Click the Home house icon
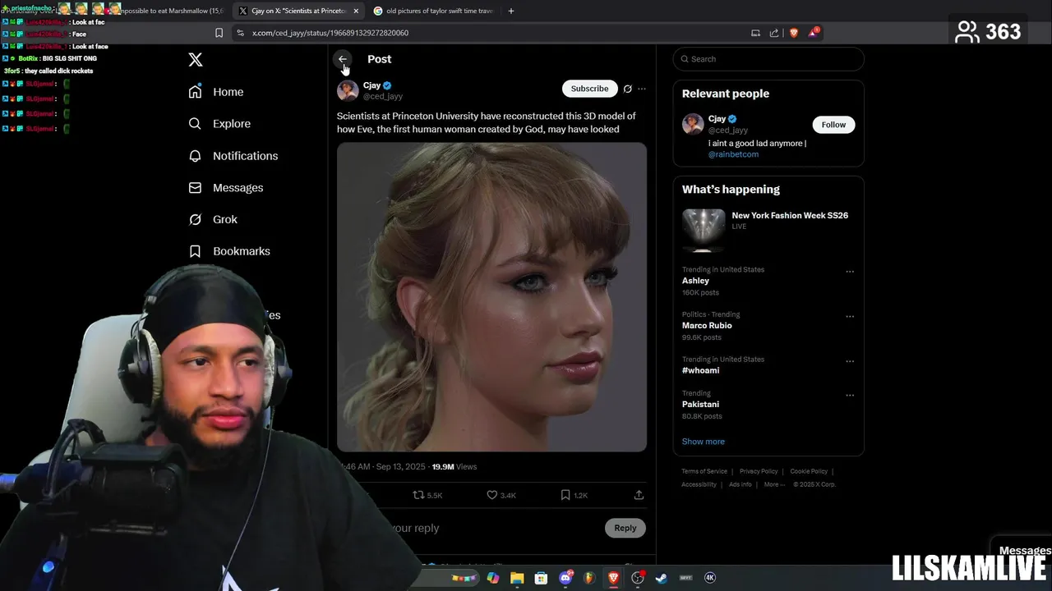This screenshot has width=1052, height=591. [195, 92]
